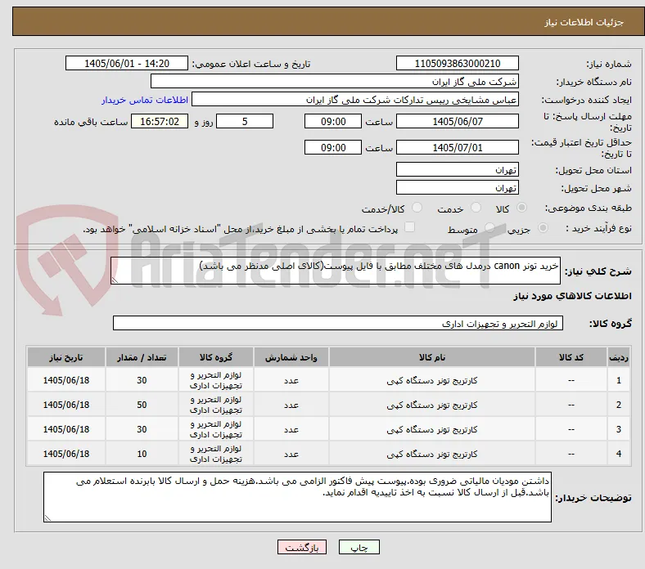Click the remaining days field showing 5

[x=245, y=121]
